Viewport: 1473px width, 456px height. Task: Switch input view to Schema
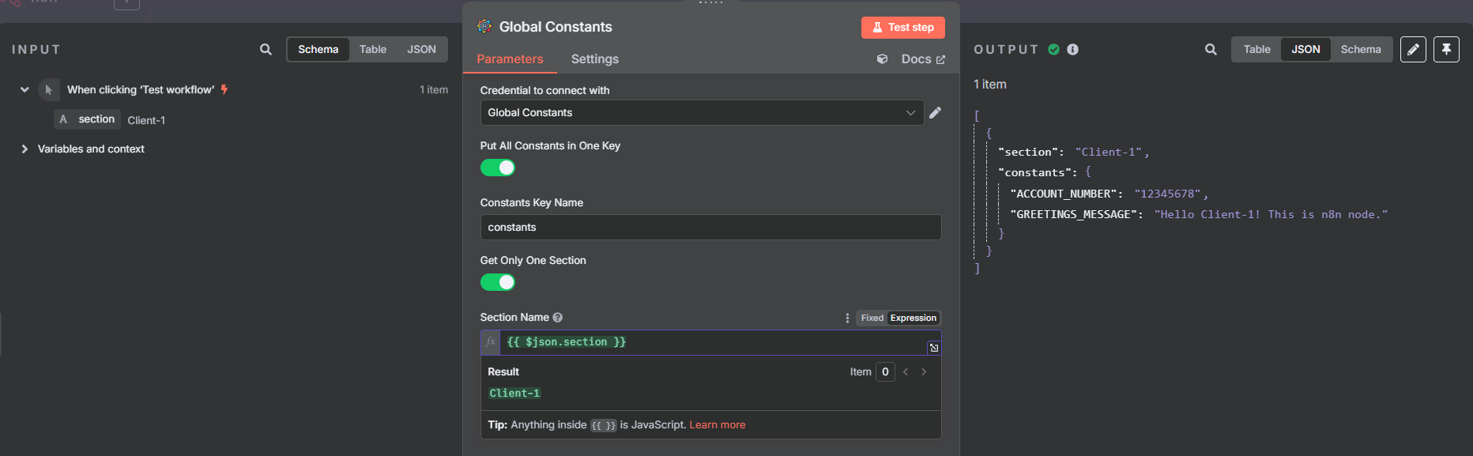tap(318, 49)
